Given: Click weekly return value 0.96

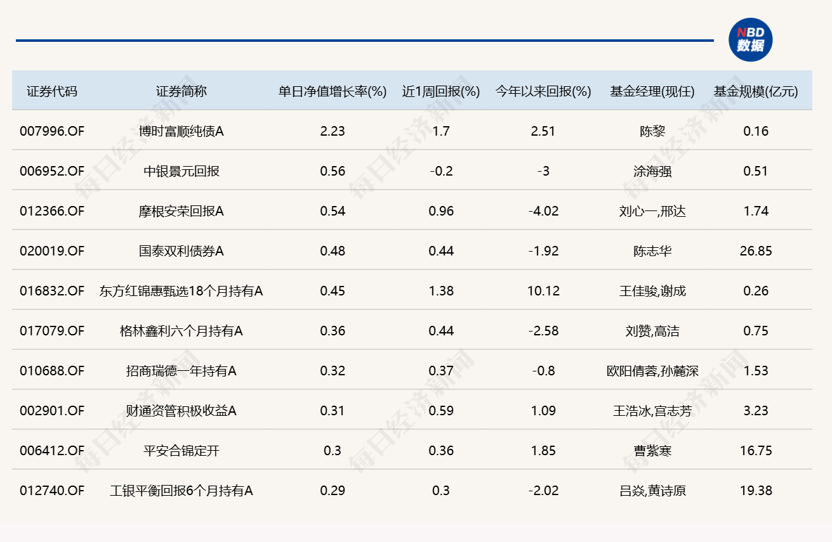Looking at the screenshot, I should click(441, 211).
